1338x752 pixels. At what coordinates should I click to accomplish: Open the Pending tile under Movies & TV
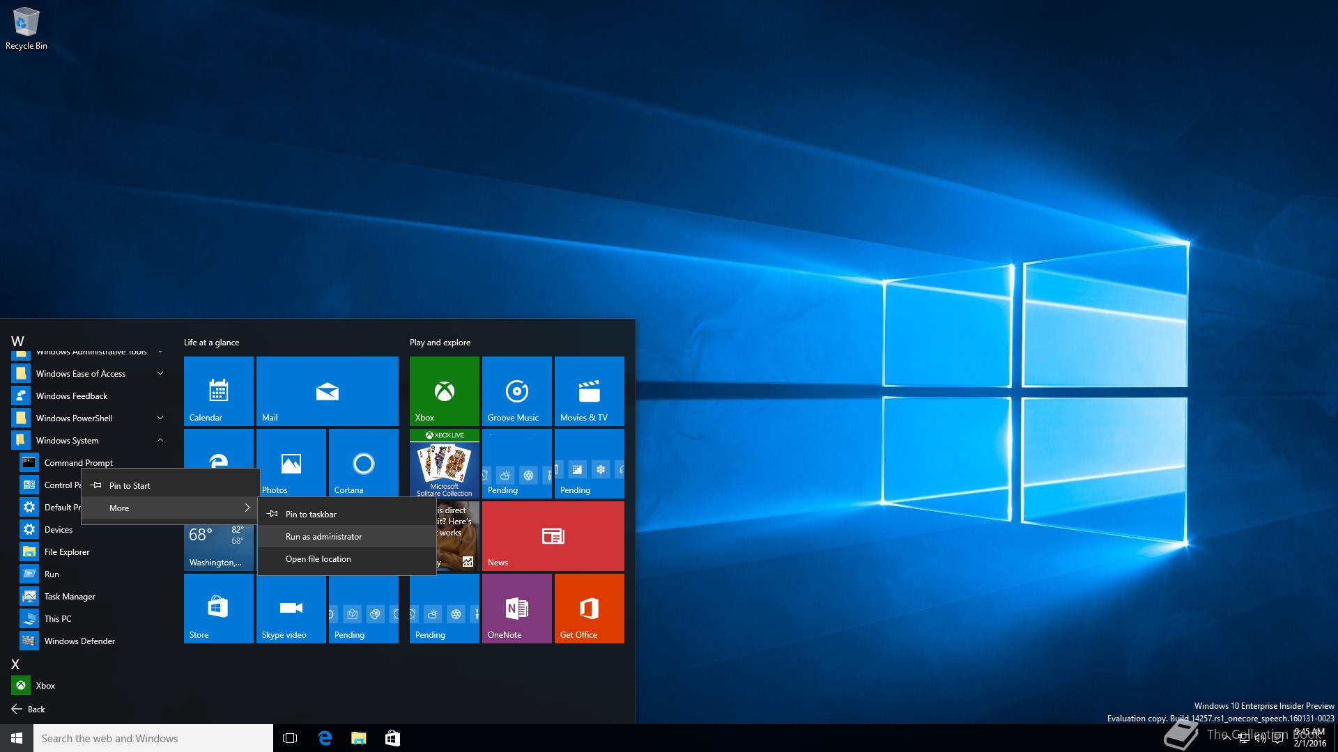coord(589,463)
